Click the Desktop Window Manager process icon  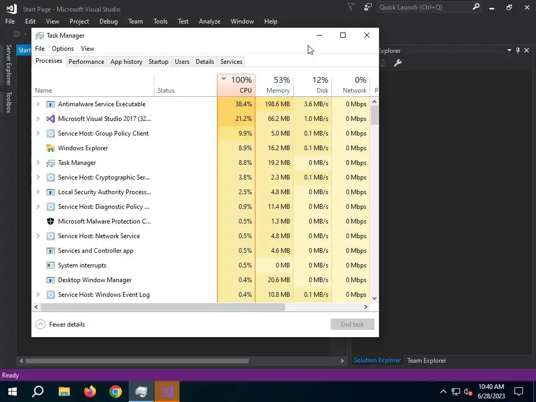[x=51, y=280]
